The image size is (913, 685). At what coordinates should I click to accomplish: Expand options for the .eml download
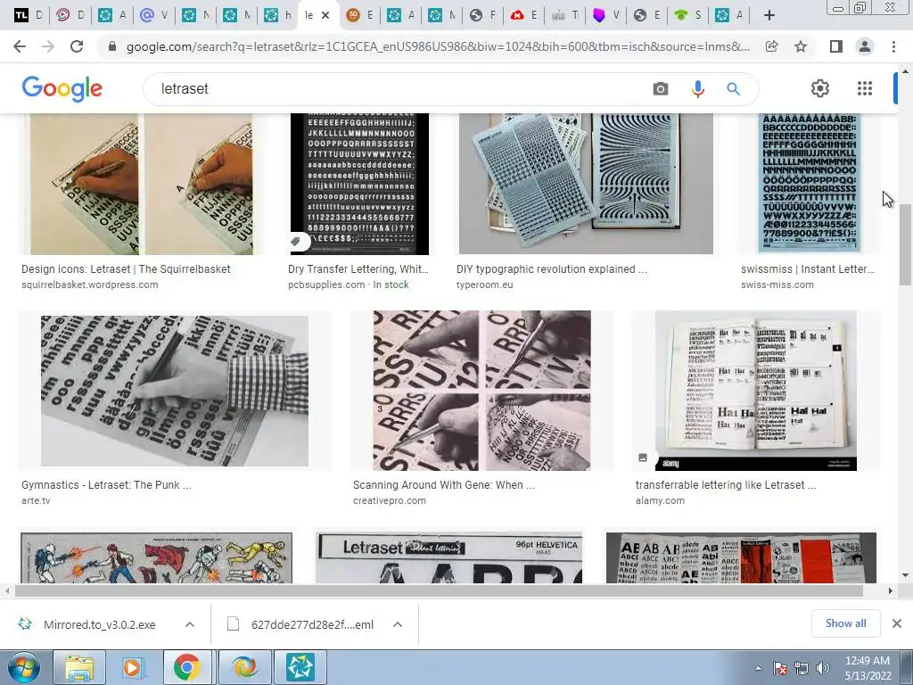[x=398, y=624]
